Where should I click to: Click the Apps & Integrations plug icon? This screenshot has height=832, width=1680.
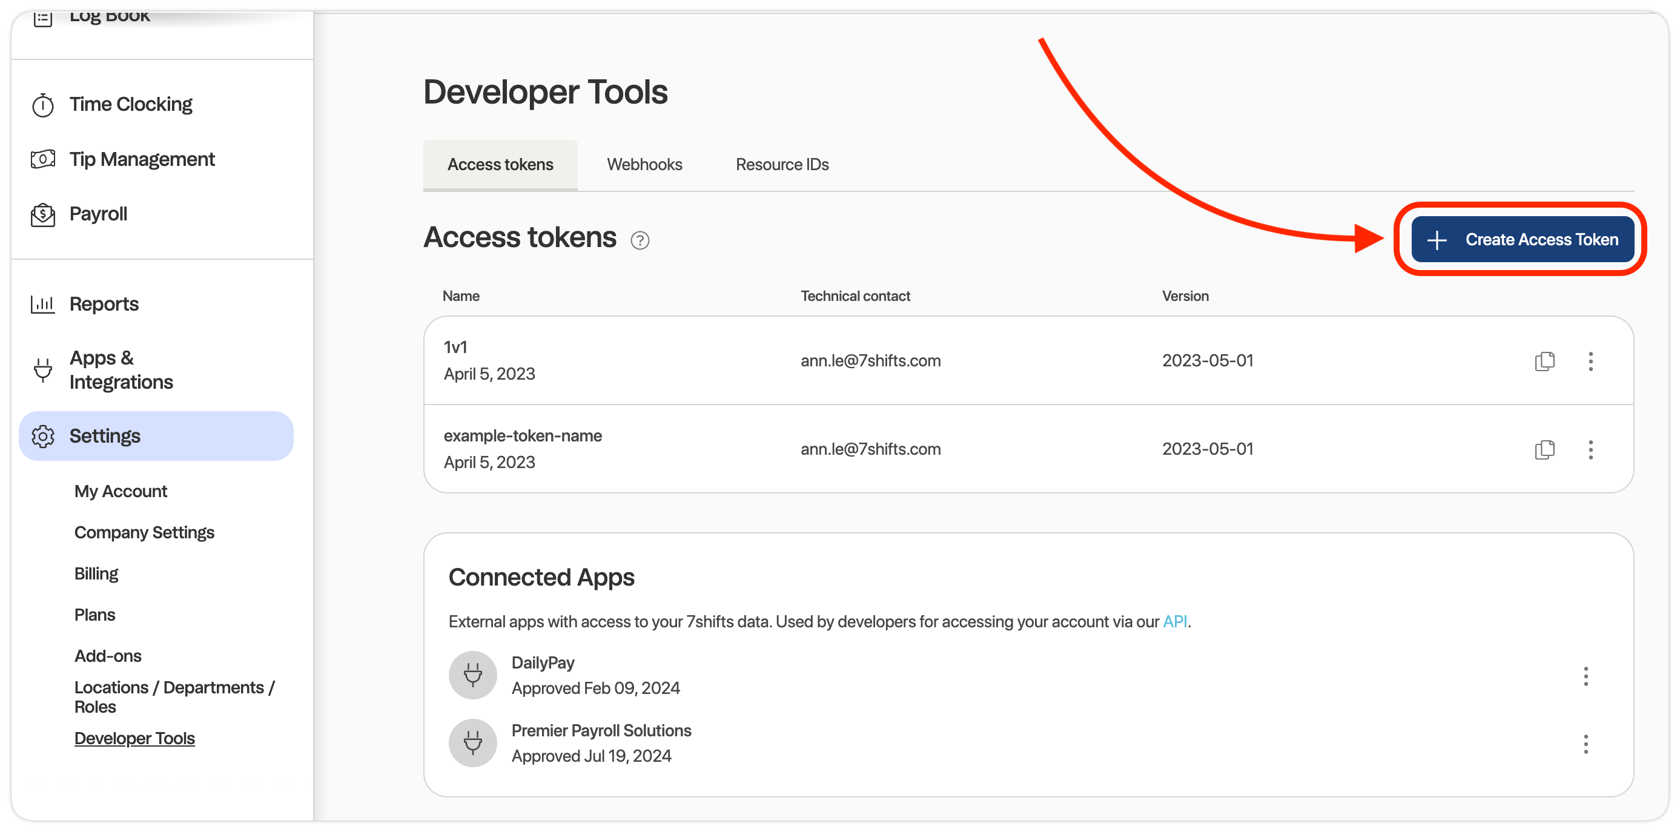click(43, 370)
